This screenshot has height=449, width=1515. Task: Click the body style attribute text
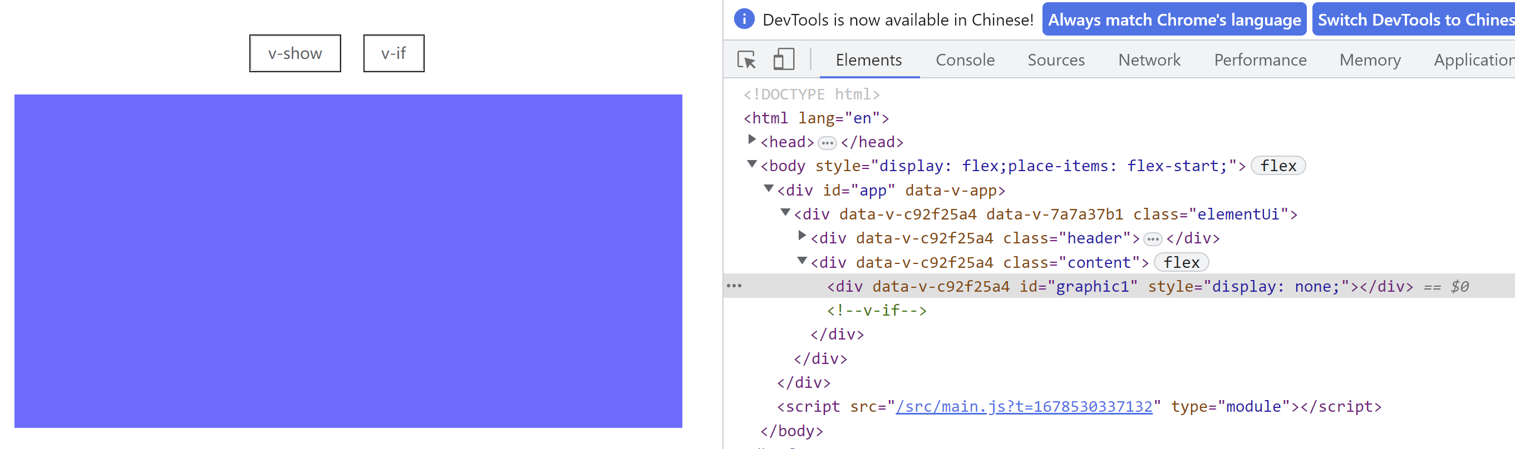click(1025, 166)
